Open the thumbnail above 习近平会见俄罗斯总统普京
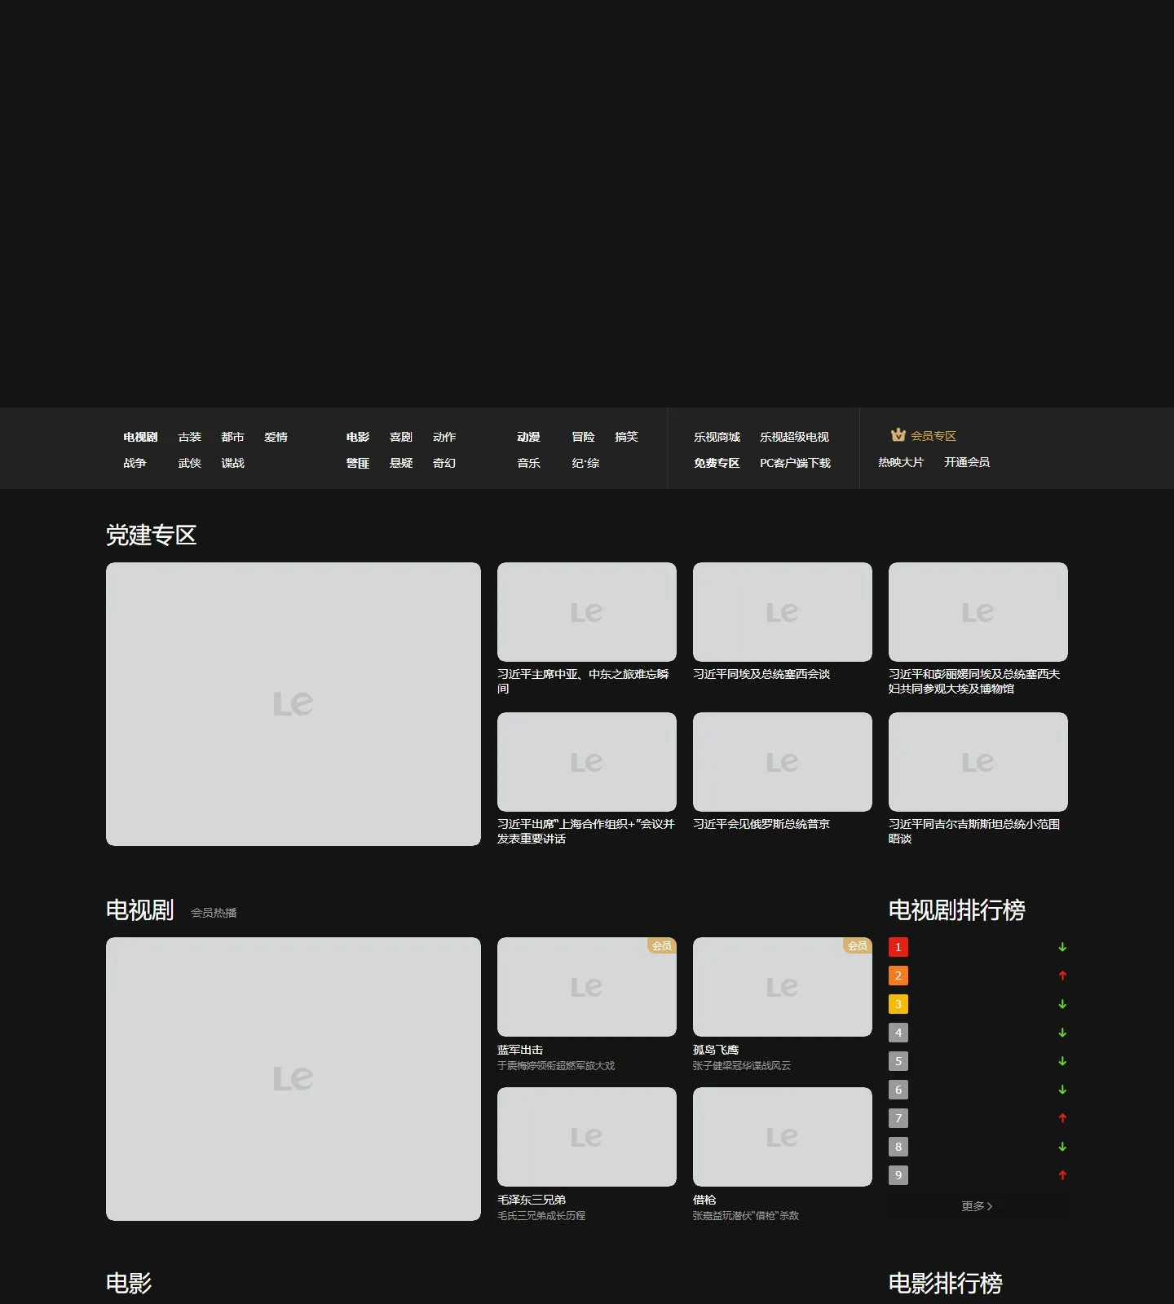 click(x=783, y=762)
